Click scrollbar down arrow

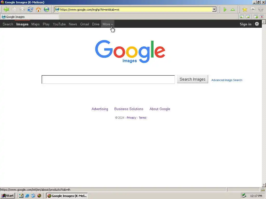(264, 185)
